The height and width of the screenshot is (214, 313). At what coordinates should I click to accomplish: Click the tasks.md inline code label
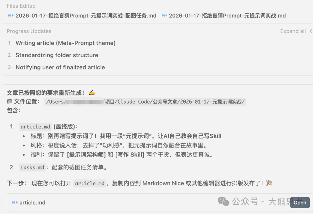(x=32, y=167)
